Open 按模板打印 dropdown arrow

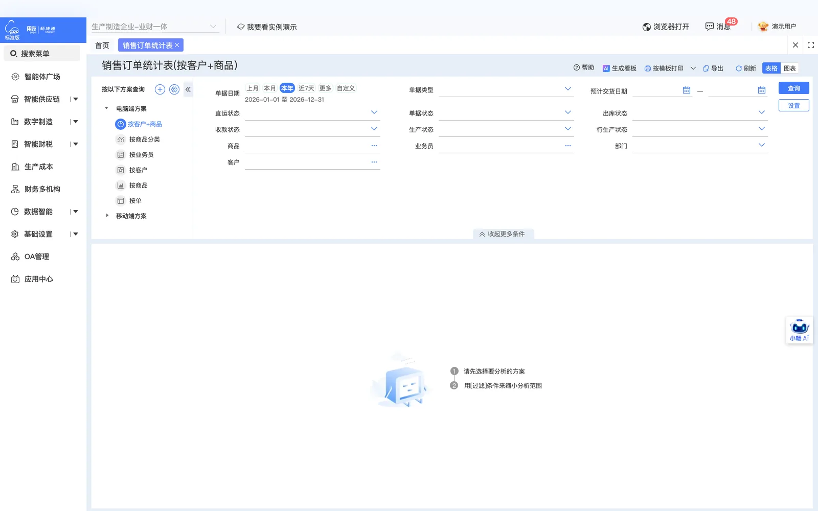(693, 68)
